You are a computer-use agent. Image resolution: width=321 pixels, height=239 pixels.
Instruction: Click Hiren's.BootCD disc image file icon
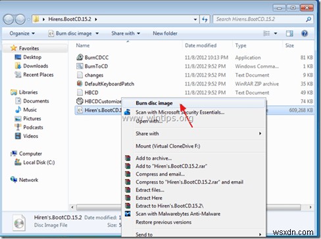(x=80, y=110)
